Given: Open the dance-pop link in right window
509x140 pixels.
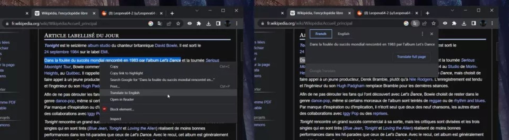Looking at the screenshot, I should [x=321, y=101].
